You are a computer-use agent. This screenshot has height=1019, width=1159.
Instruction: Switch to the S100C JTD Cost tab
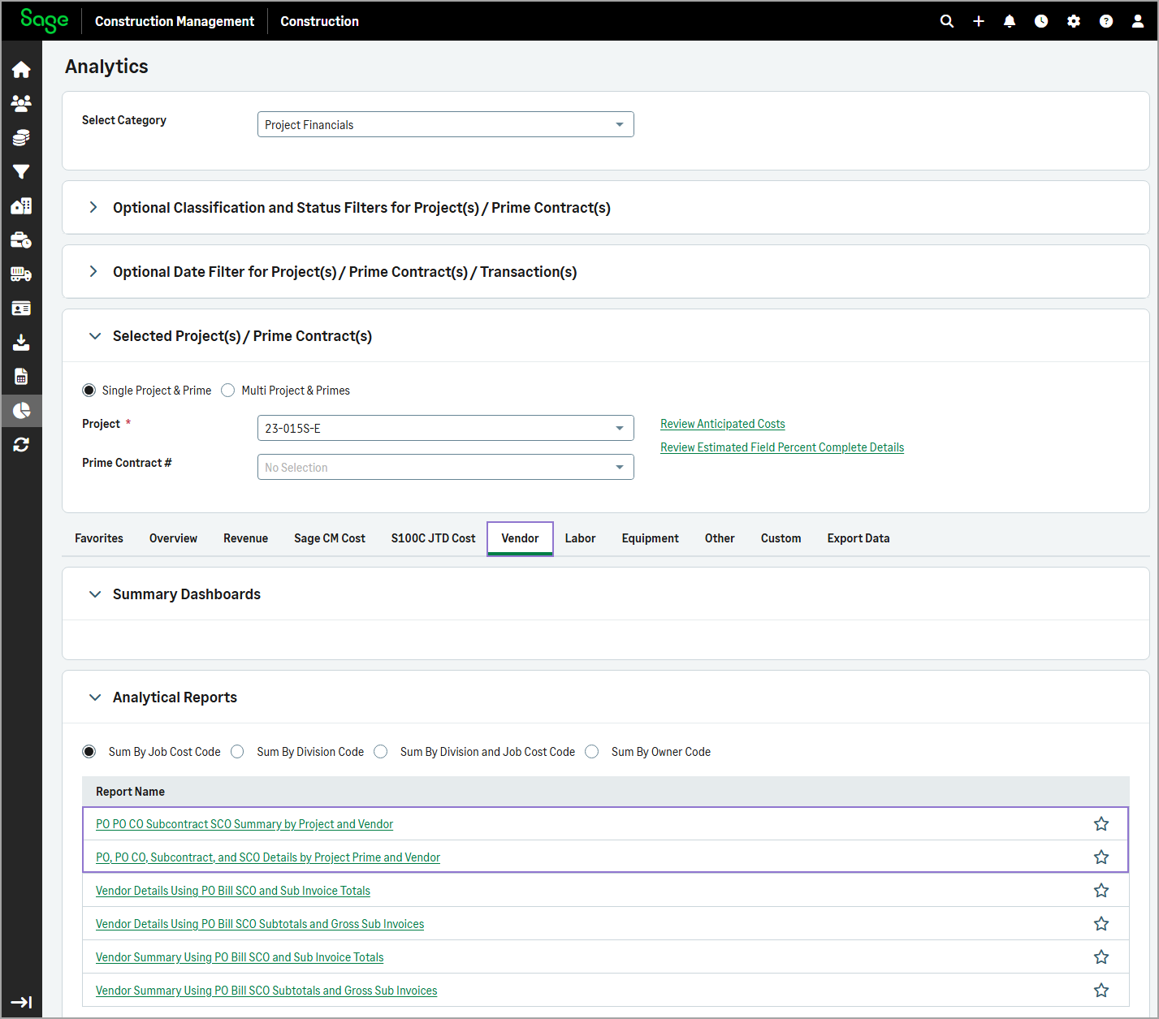tap(433, 538)
